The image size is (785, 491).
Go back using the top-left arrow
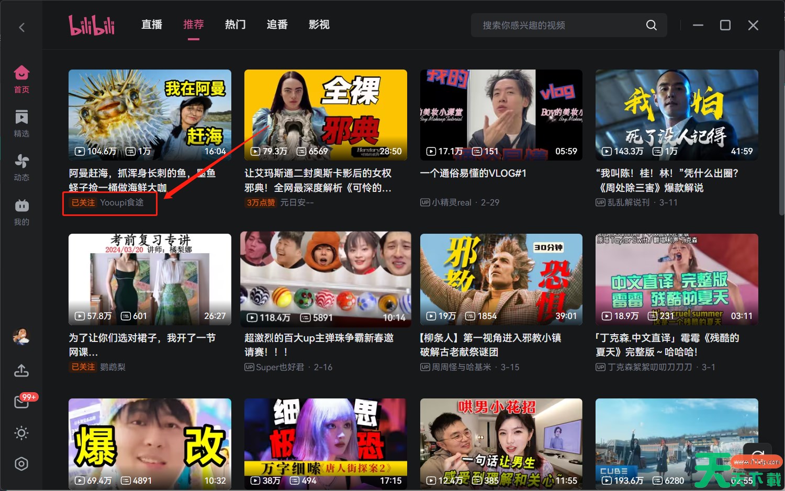coord(21,27)
